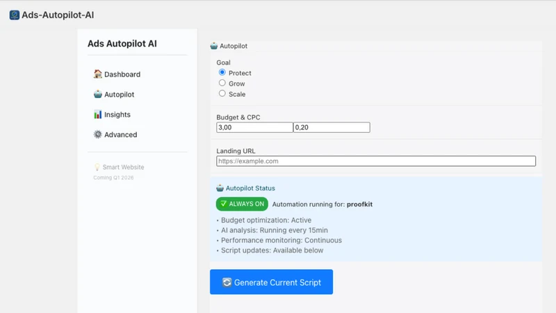This screenshot has width=556, height=313.
Task: Click 'Budget optimization: Active' line
Action: [x=266, y=220]
